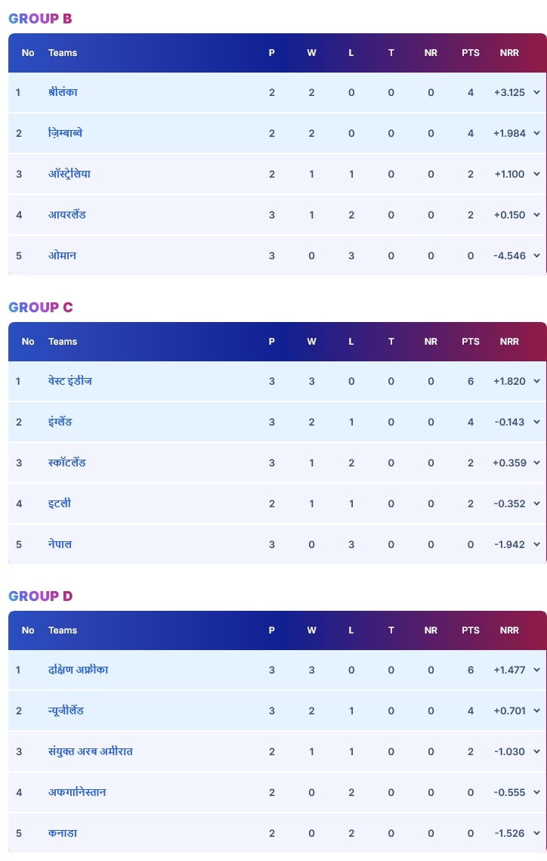Open the आयरलैंड team link
Viewport: 547px width, 861px height.
click(67, 215)
